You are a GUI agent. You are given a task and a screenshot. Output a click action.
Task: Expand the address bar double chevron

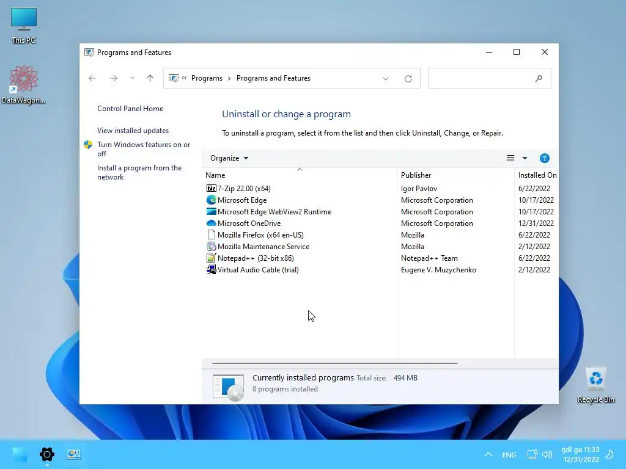[x=184, y=78]
